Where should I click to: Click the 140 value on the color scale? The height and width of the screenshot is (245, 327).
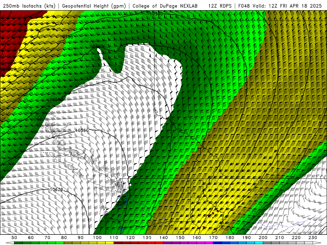[x=163, y=238]
